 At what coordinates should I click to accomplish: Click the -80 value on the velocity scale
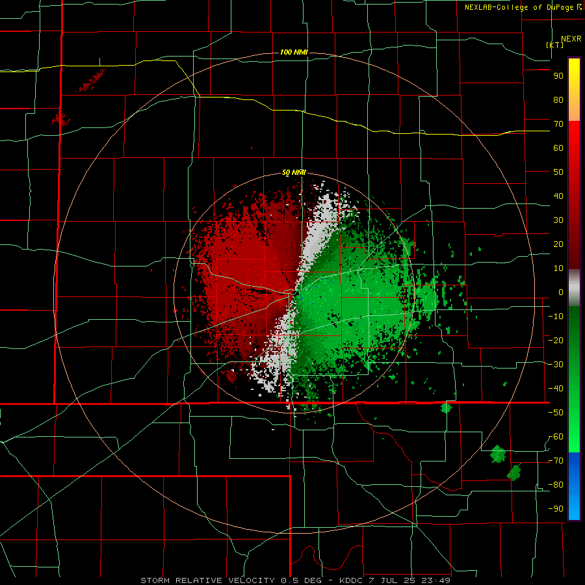(556, 485)
